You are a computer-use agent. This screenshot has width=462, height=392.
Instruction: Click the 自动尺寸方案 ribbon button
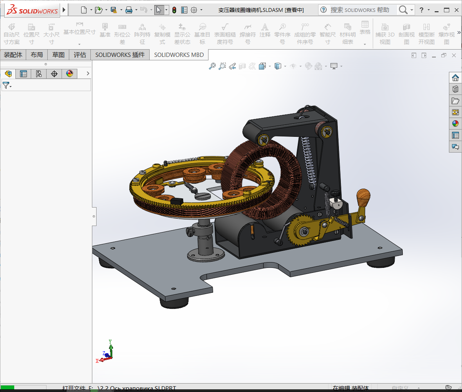coord(12,34)
